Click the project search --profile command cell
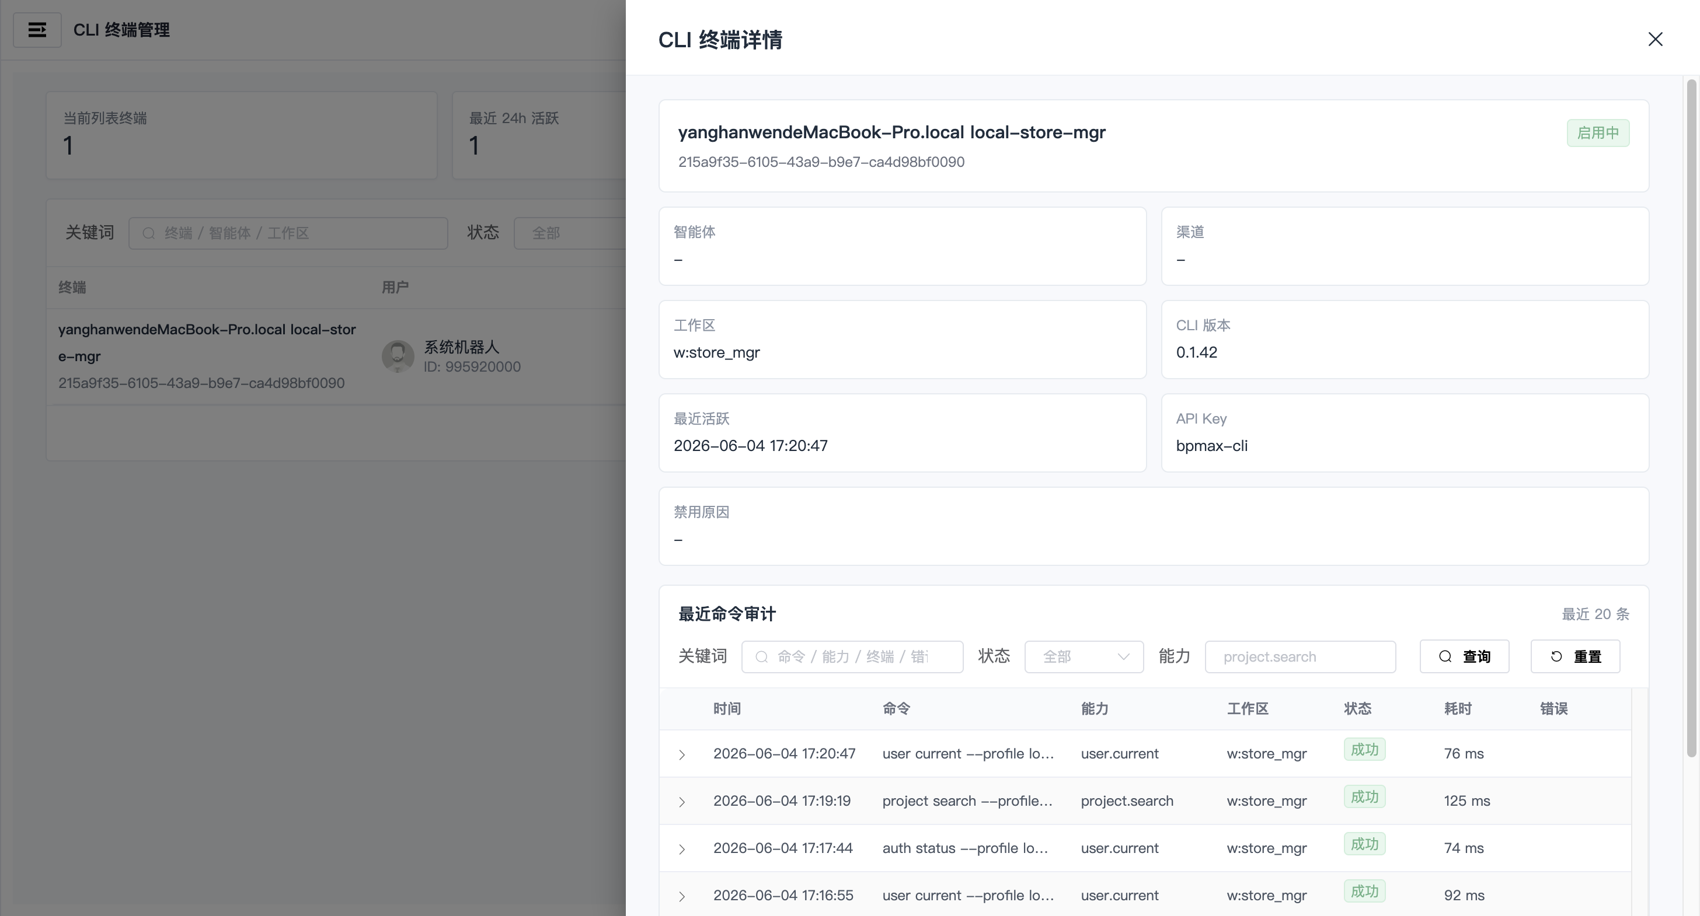This screenshot has width=1700, height=916. point(967,801)
